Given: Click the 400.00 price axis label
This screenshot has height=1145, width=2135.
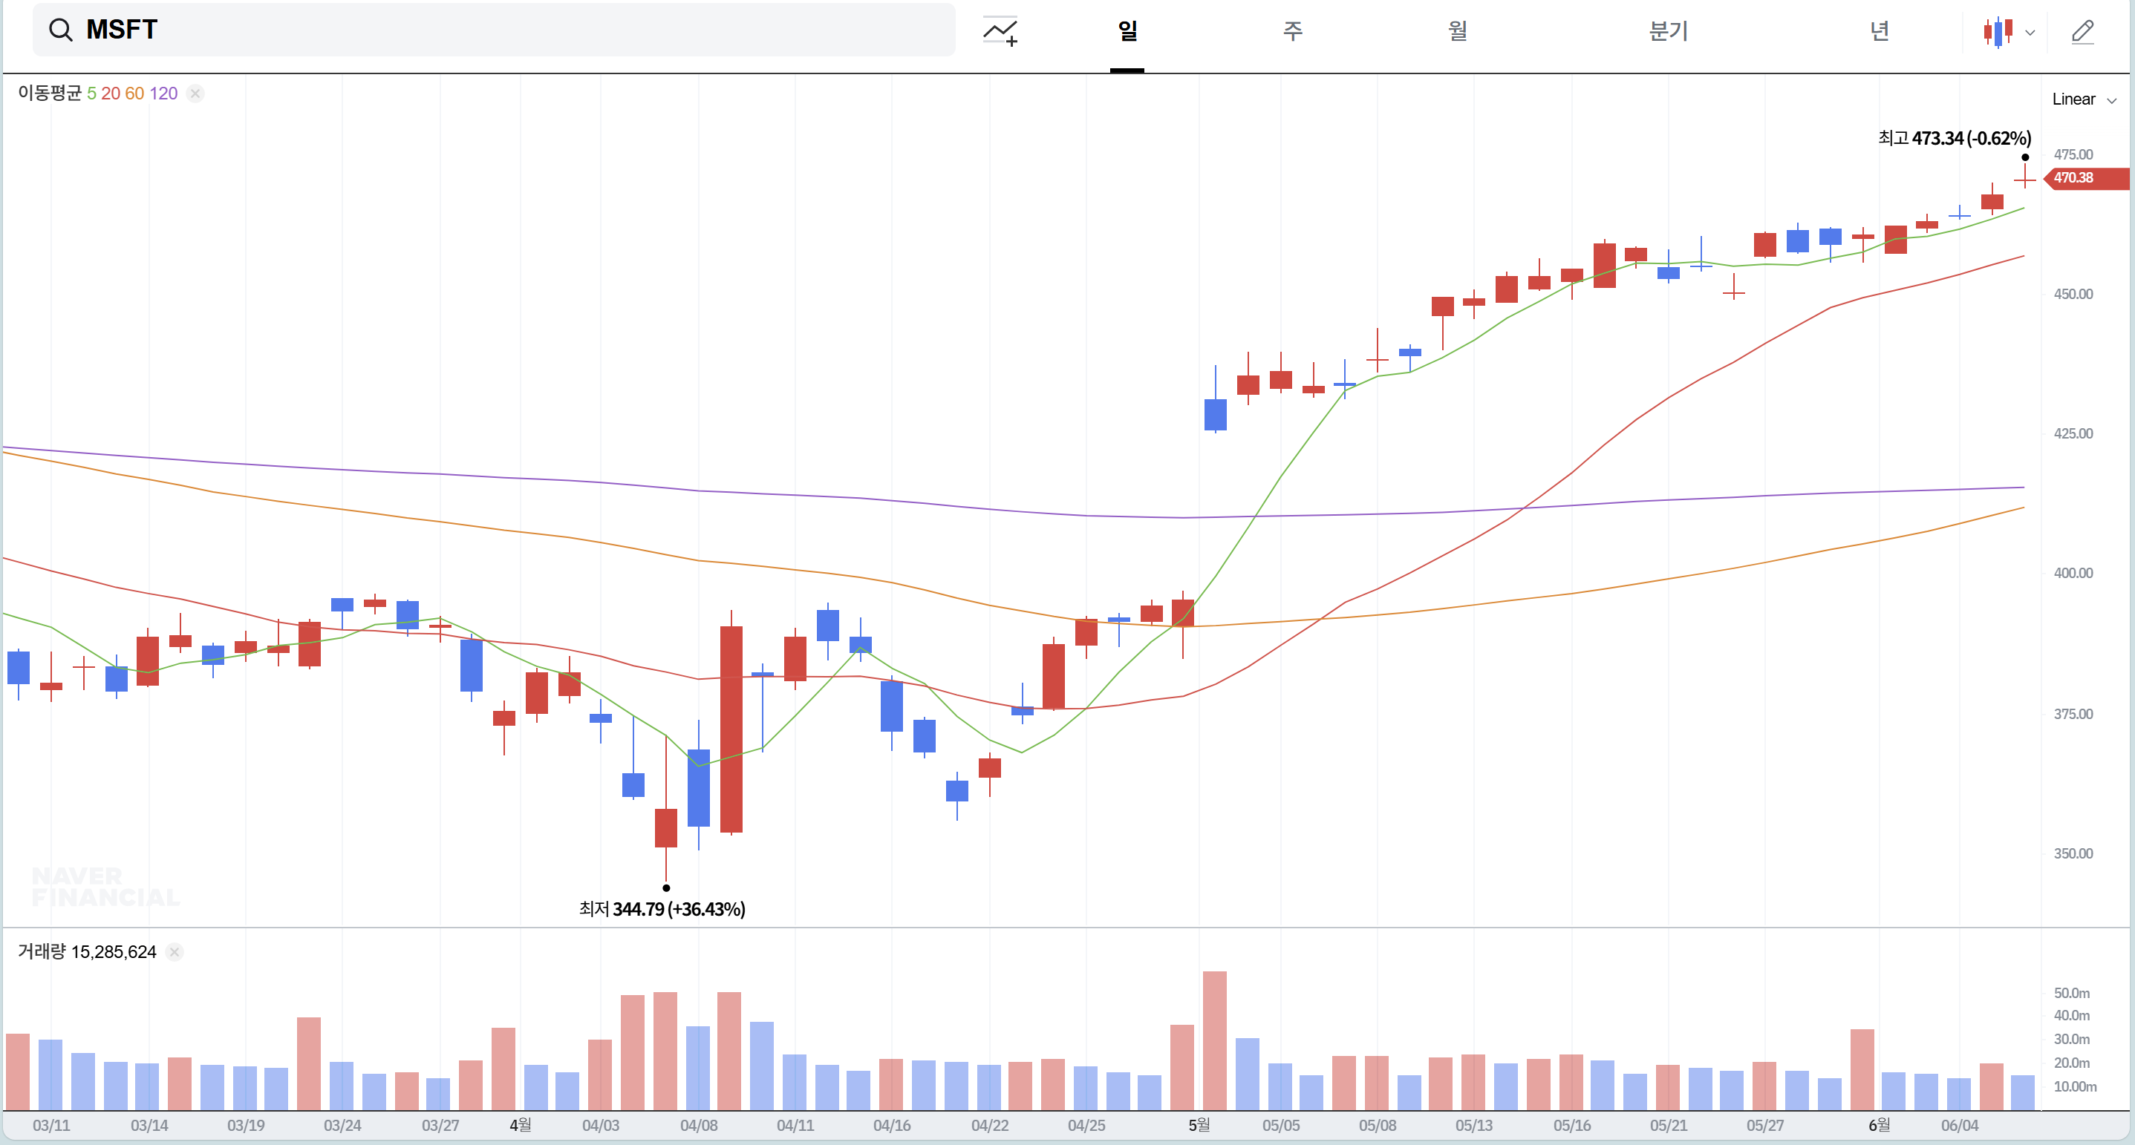Looking at the screenshot, I should coord(2073,573).
